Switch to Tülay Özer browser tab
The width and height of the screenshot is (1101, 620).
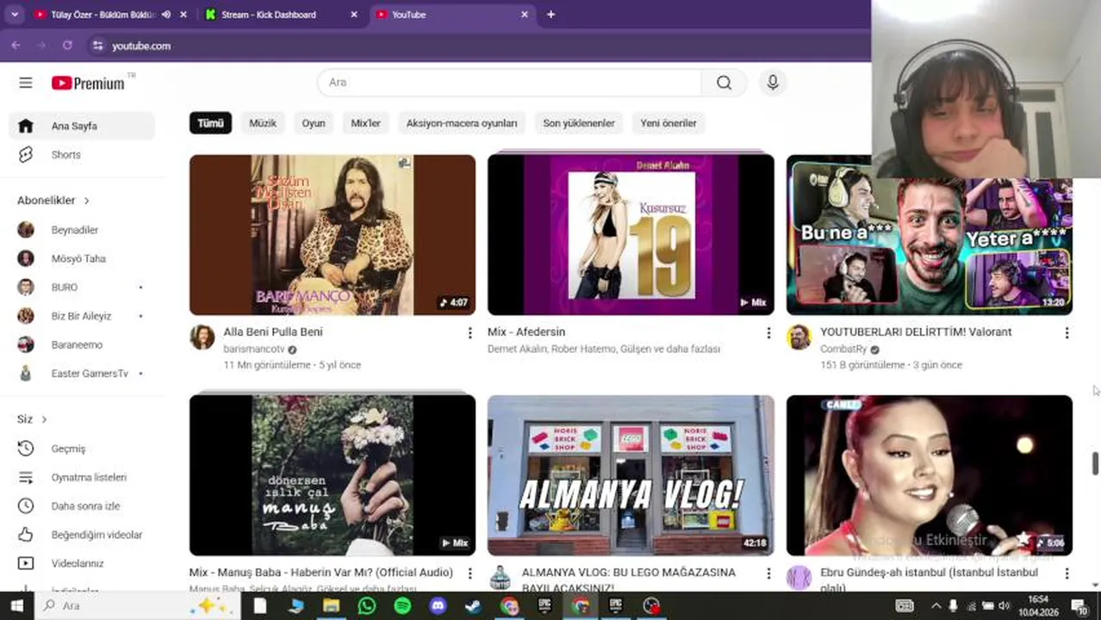pos(103,15)
